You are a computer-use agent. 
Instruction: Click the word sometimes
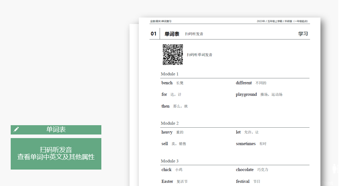coord(246,144)
